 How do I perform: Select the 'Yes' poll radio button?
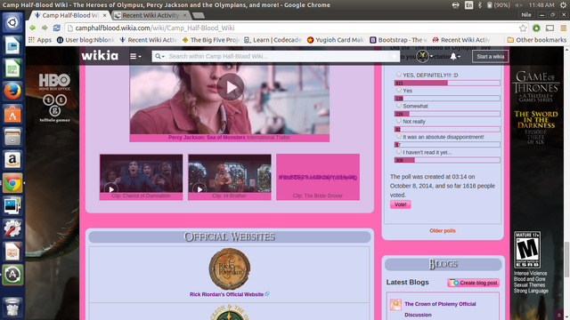[x=399, y=90]
